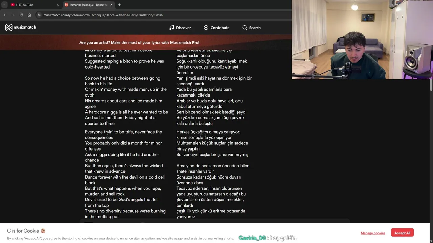Open Search on Musixmatch

[251, 28]
